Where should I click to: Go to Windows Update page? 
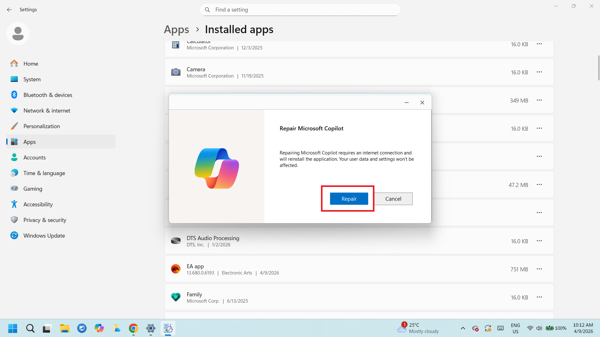pos(44,236)
